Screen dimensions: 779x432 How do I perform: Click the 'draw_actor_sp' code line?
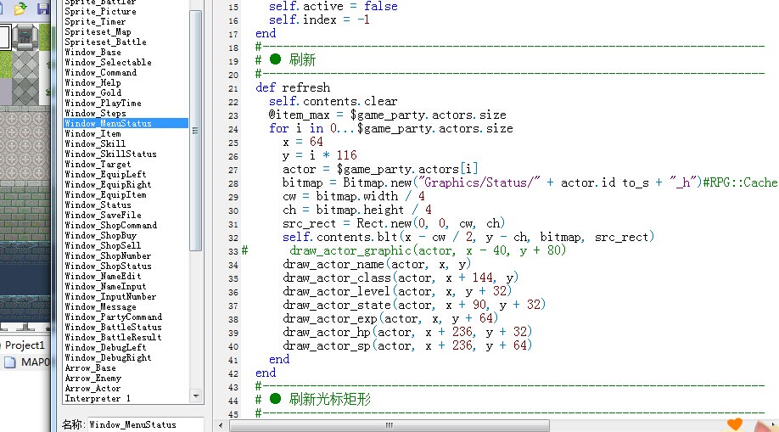pos(407,345)
